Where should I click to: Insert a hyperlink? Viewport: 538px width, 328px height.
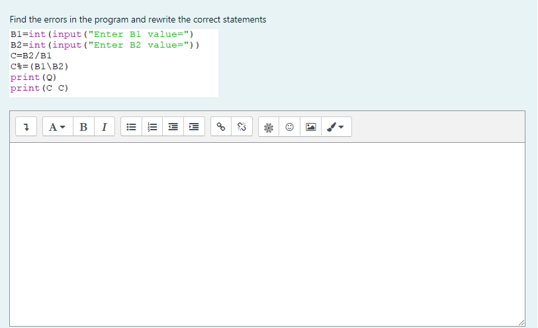click(221, 127)
